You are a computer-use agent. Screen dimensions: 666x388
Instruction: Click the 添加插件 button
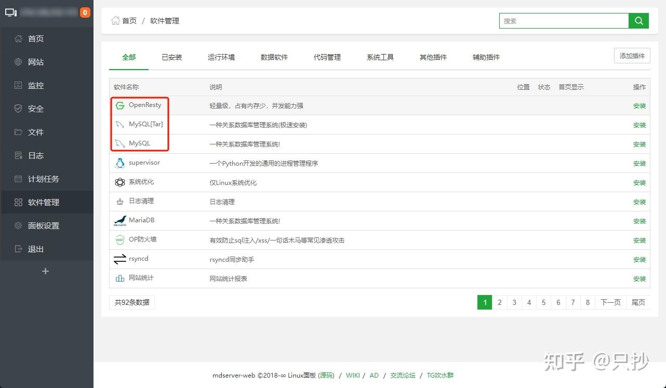click(632, 55)
